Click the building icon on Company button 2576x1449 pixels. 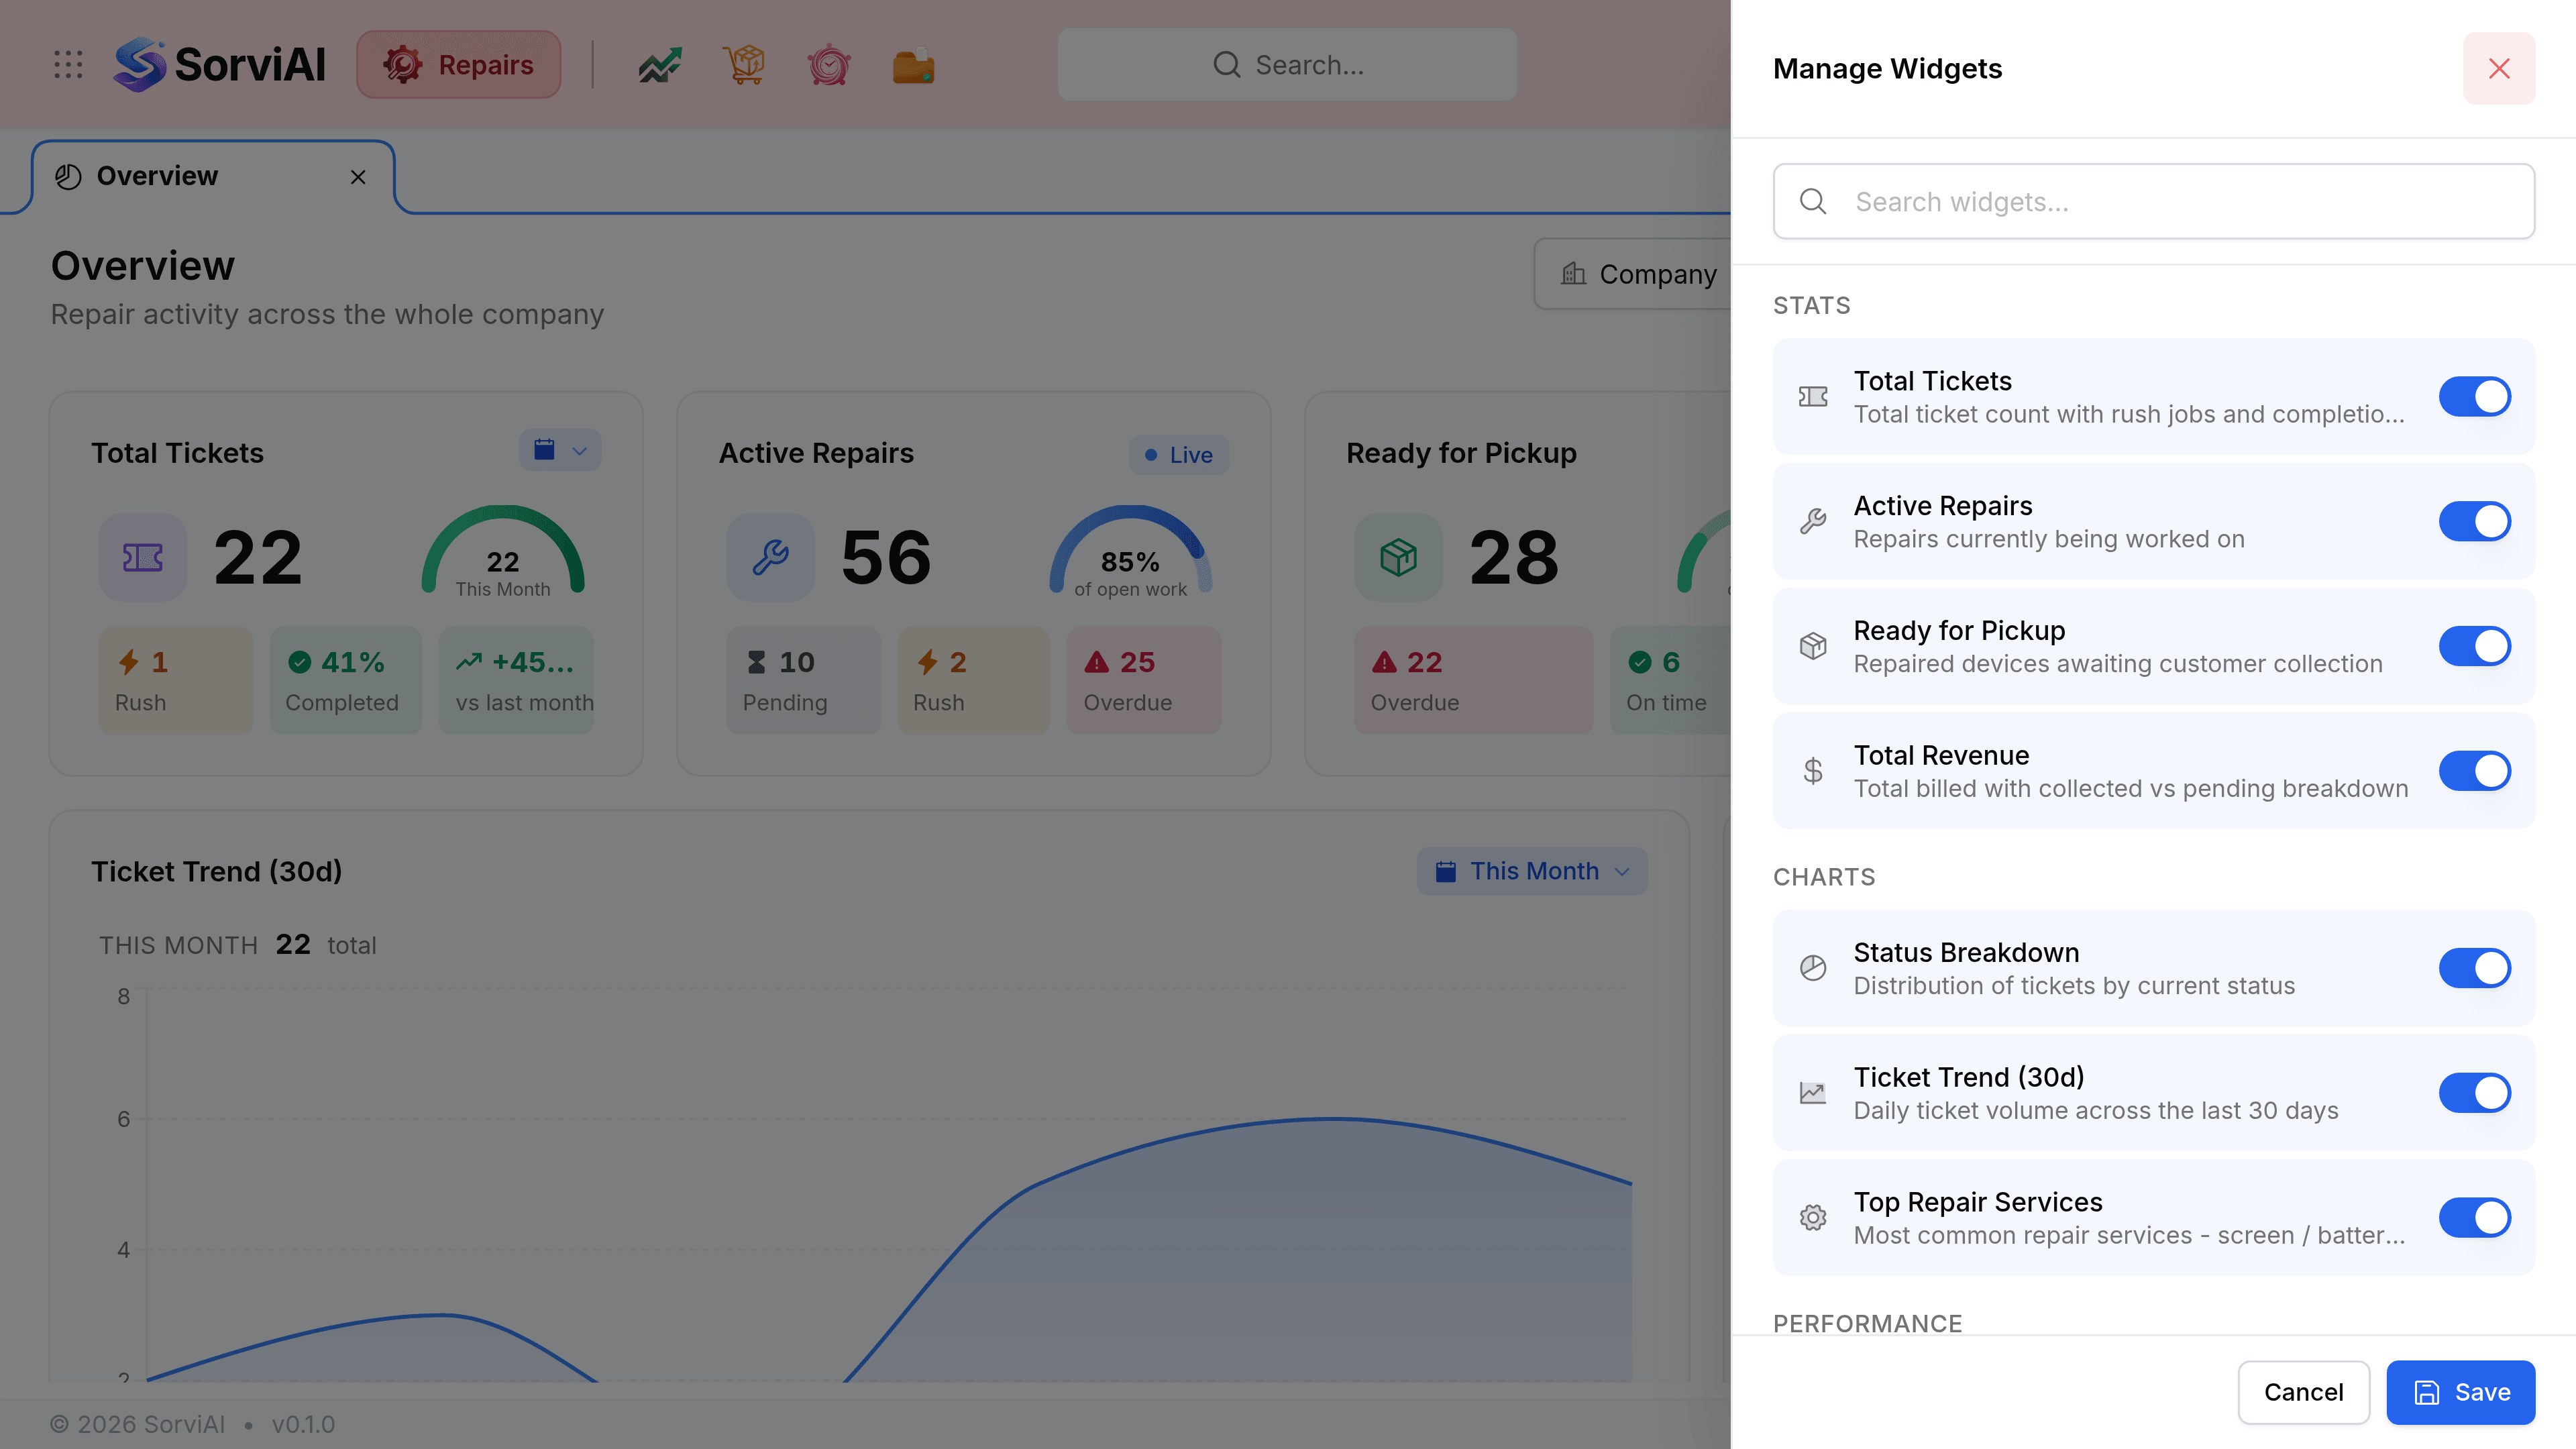1574,274
